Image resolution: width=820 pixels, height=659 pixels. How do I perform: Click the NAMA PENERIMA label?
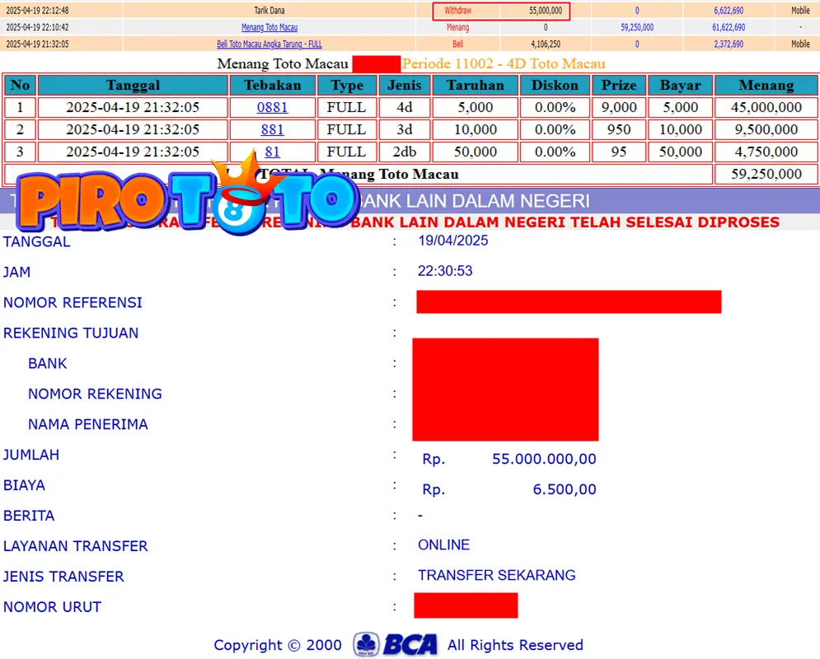tap(88, 424)
